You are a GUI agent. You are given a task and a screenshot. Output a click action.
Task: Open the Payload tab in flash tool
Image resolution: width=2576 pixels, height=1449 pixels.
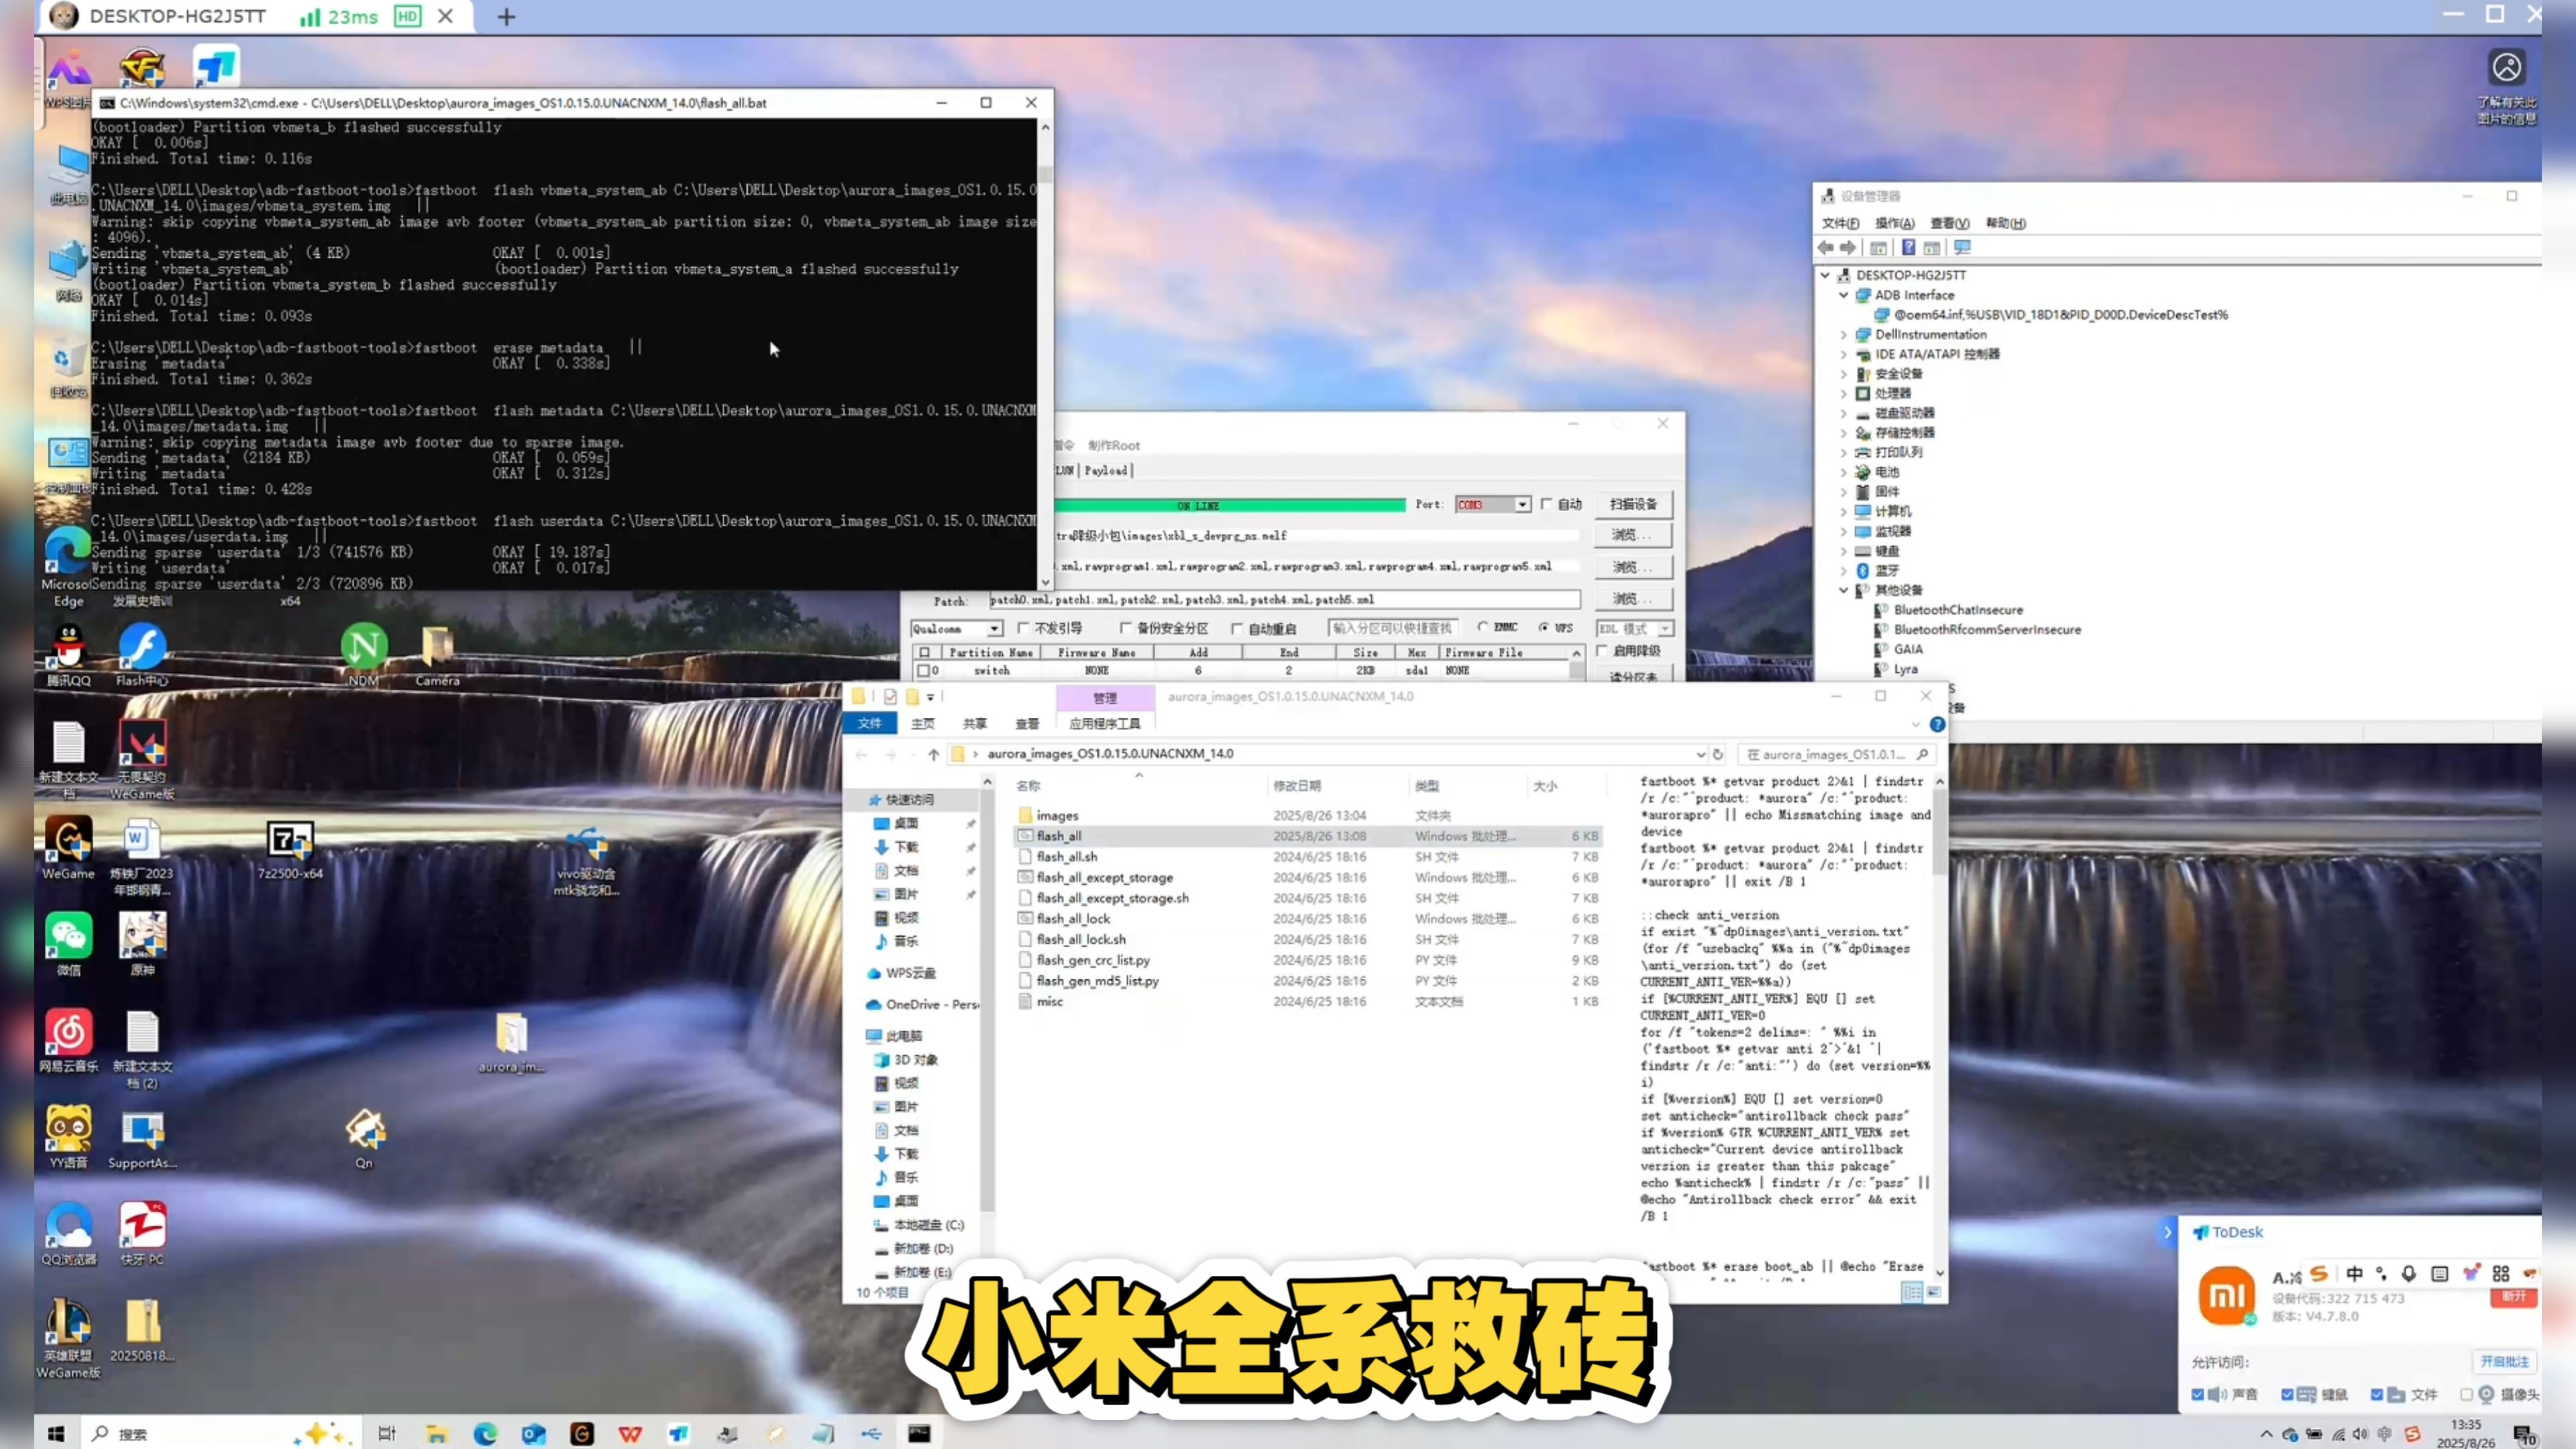pyautogui.click(x=1105, y=470)
